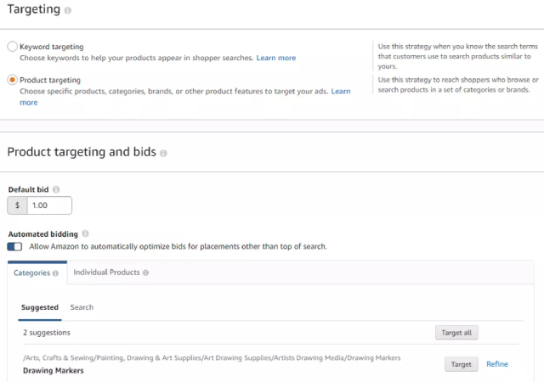Open Learn more link under Keyword targeting
The width and height of the screenshot is (544, 382).
coord(276,58)
